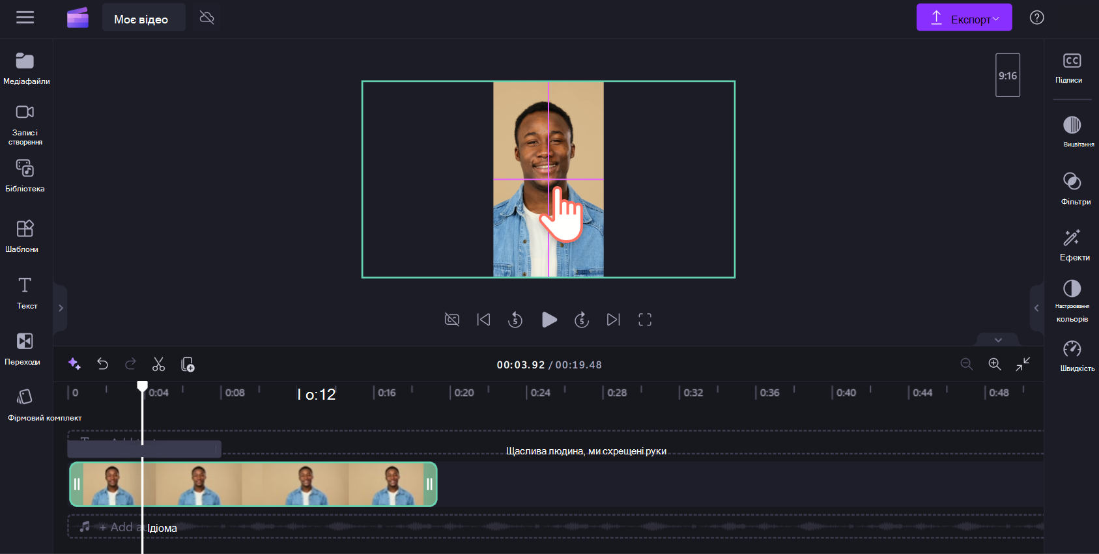Click the 0:36 mark on ruler
Screen dimensions: 1099x554
point(769,393)
